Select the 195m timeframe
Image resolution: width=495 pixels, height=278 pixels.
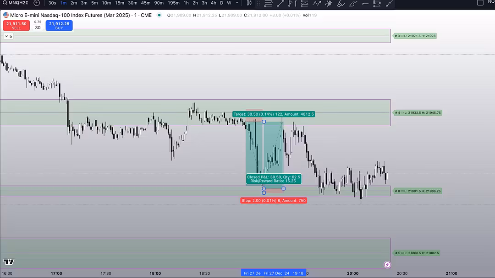point(173,3)
